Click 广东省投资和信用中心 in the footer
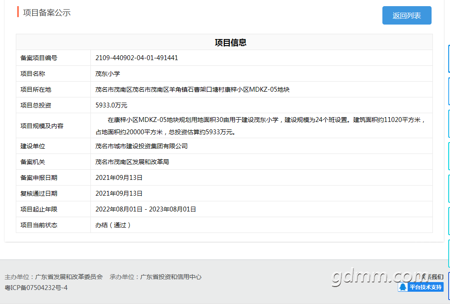The image size is (450, 304). [171, 277]
